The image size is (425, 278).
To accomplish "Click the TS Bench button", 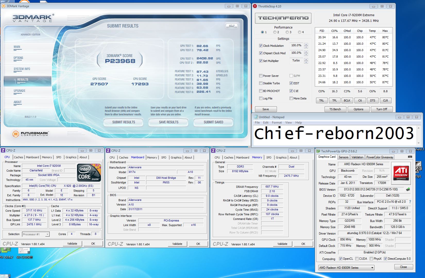I will click(x=335, y=109).
